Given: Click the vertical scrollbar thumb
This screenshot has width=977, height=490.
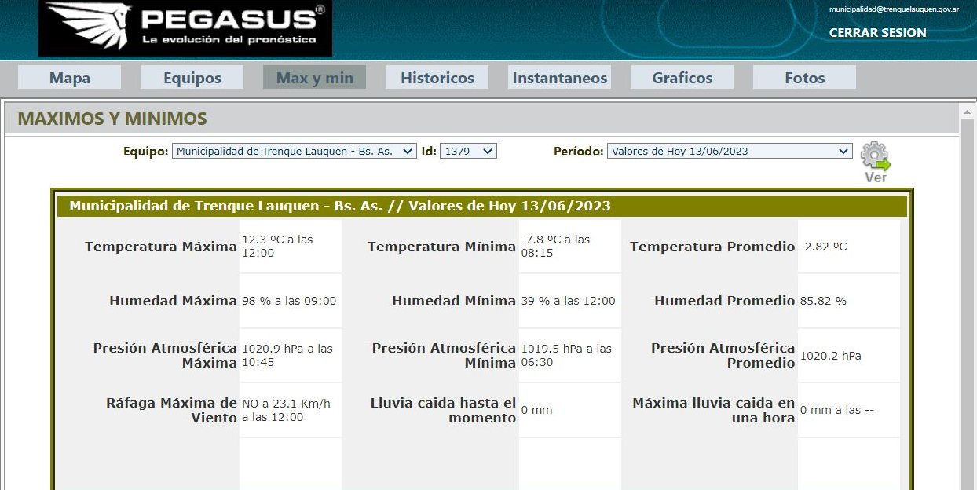Looking at the screenshot, I should tap(968, 298).
